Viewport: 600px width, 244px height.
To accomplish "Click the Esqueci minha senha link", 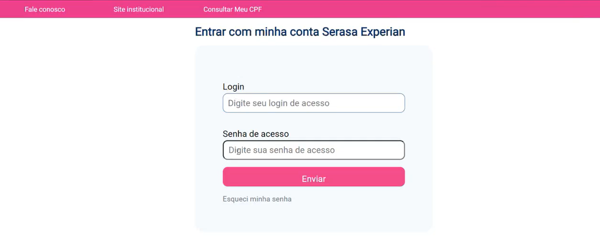I will pos(257,199).
